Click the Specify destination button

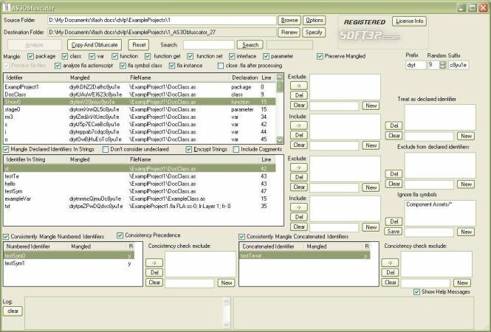pyautogui.click(x=314, y=32)
